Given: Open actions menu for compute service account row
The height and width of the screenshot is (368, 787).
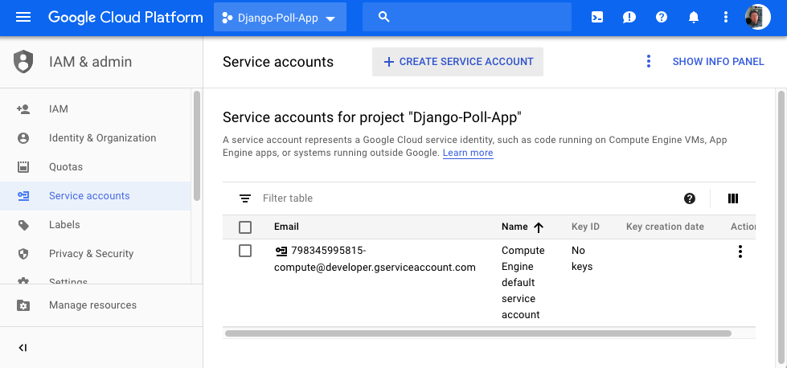Looking at the screenshot, I should 740,251.
